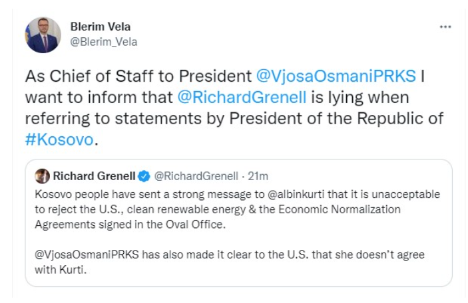Open Richard Grenell name in quoted tweet

(x=94, y=176)
